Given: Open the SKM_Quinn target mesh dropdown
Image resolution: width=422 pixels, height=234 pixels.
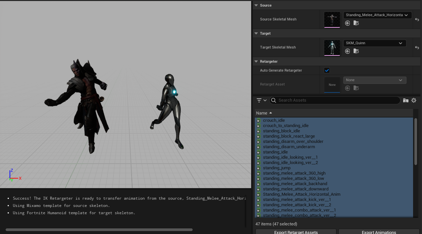Looking at the screenshot, I should point(375,43).
